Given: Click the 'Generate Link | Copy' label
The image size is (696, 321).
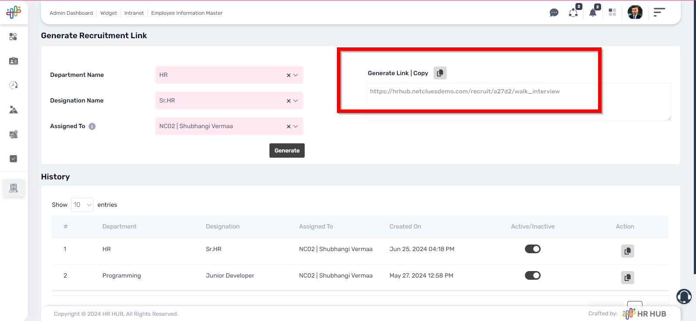Looking at the screenshot, I should tap(398, 73).
